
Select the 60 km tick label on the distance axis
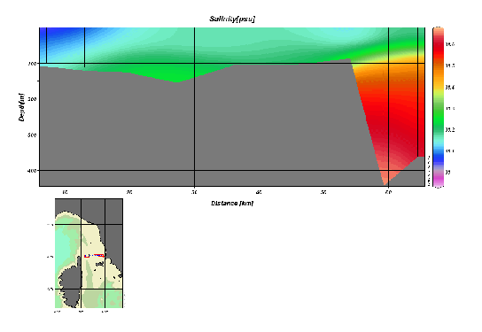(388, 192)
